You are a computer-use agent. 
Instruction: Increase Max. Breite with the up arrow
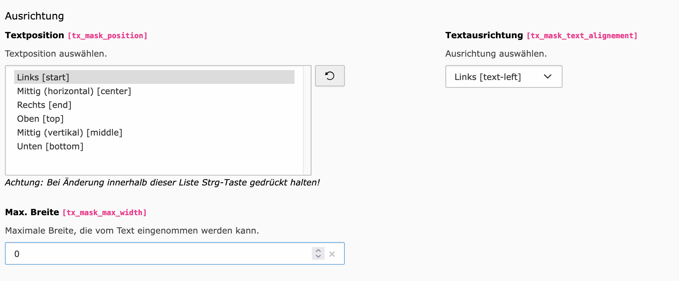318,251
